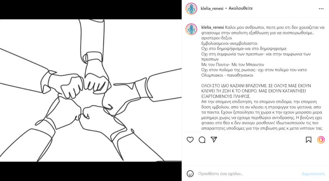Like the post with the heart icon
The width and height of the screenshot is (329, 181).
190,140
